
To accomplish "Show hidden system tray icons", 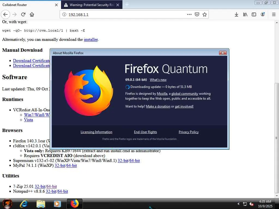I will 238,204.
